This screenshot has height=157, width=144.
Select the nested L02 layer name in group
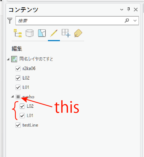click(x=30, y=106)
